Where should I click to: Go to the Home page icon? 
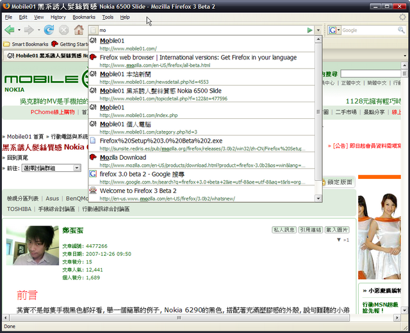[79, 30]
